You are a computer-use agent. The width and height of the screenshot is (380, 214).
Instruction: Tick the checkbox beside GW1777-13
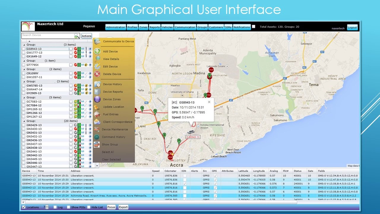[x=24, y=53]
